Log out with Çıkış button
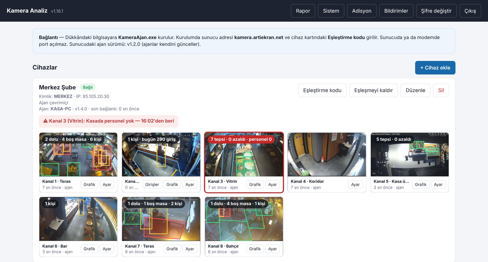The width and height of the screenshot is (488, 262). coord(470,11)
